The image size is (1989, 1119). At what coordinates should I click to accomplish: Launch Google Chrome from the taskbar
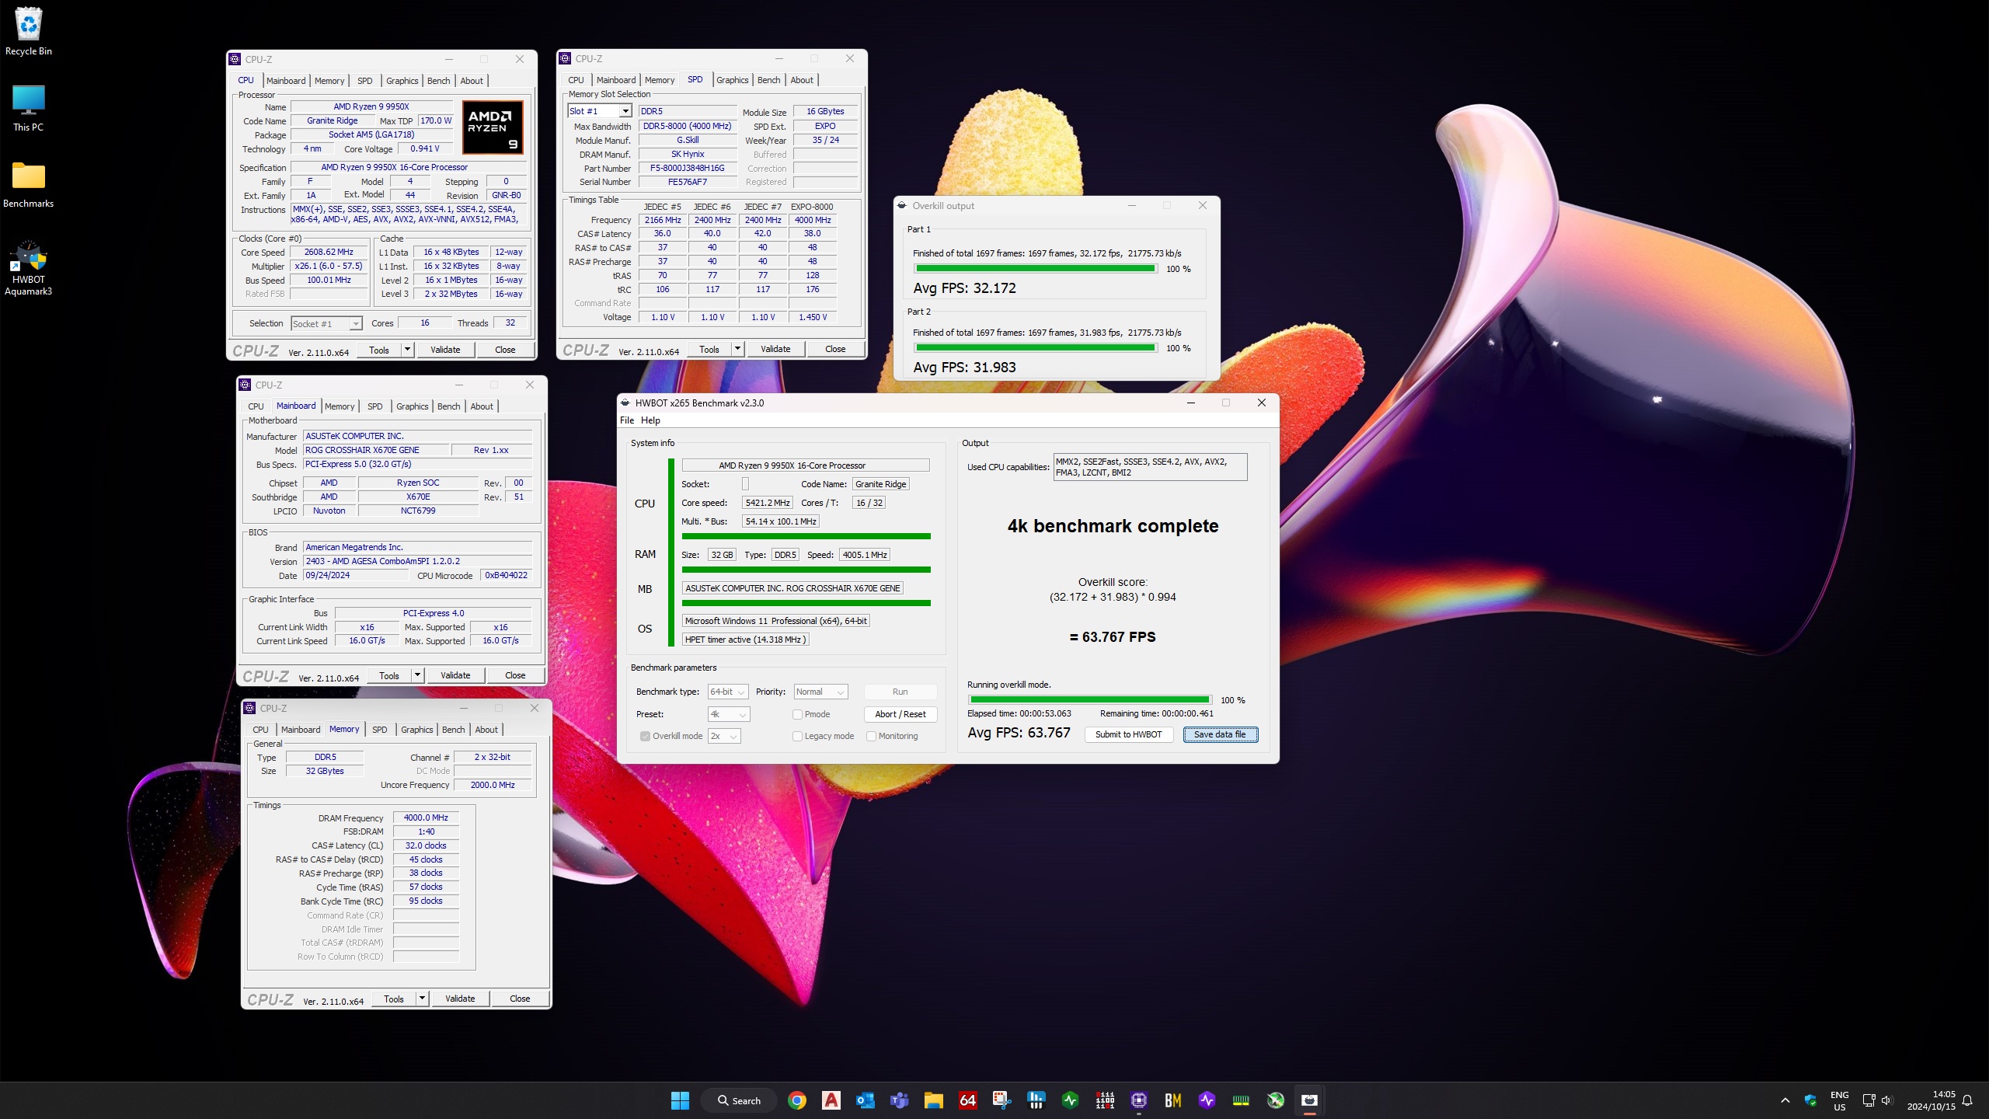[797, 1100]
